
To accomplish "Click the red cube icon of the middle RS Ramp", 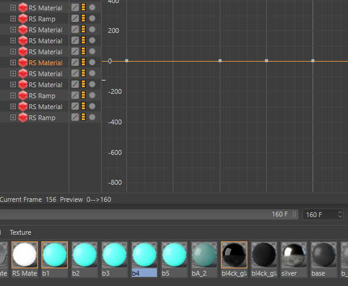I will [x=23, y=96].
